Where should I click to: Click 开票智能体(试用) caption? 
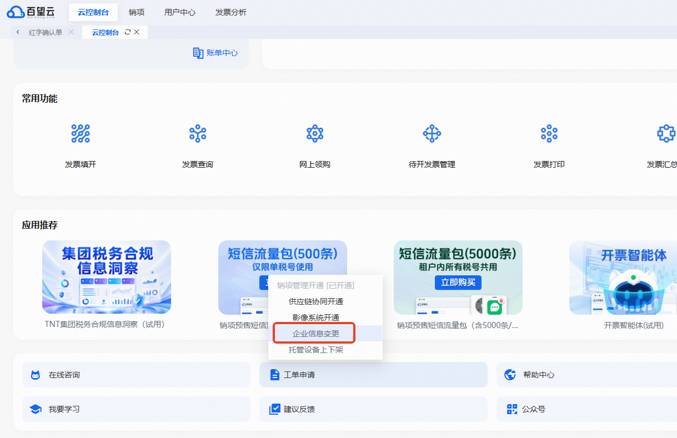click(634, 325)
